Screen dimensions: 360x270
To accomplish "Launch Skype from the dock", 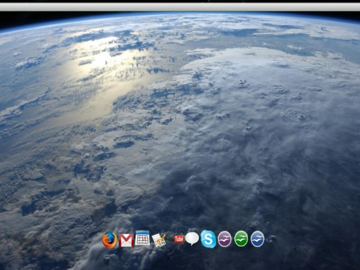I will 208,239.
